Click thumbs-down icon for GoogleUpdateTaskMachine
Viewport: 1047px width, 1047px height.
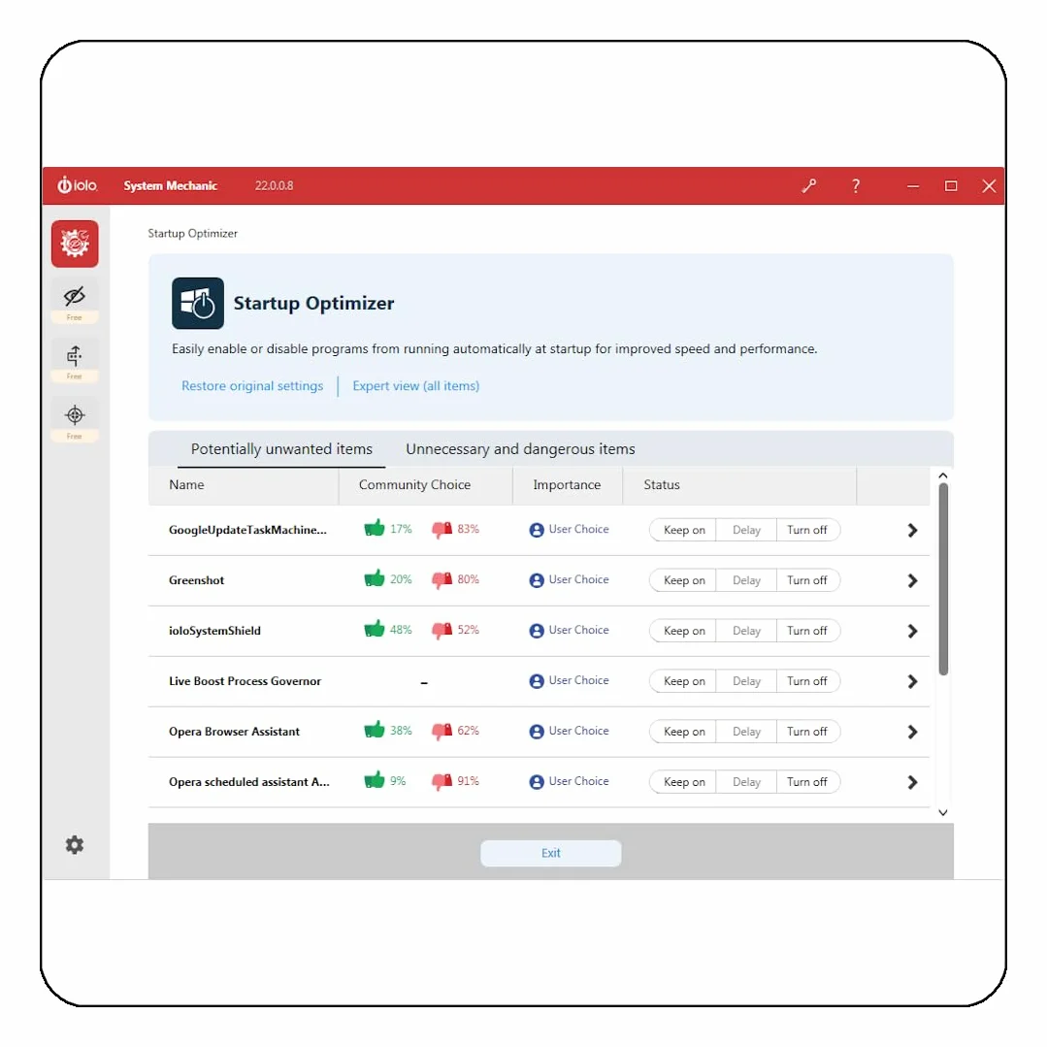click(442, 530)
